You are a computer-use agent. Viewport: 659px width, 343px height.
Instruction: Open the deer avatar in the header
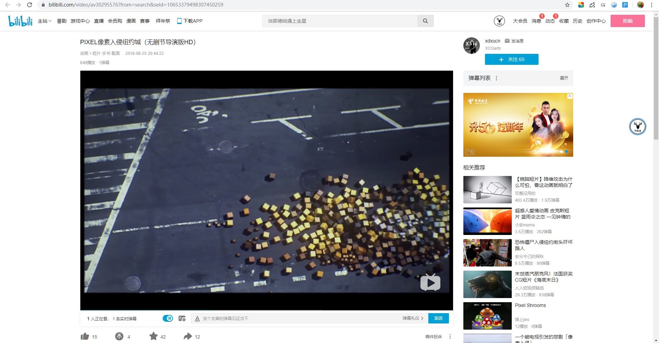click(499, 21)
